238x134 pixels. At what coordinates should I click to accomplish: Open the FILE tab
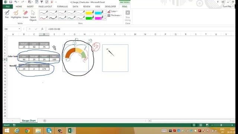coord(8,7)
